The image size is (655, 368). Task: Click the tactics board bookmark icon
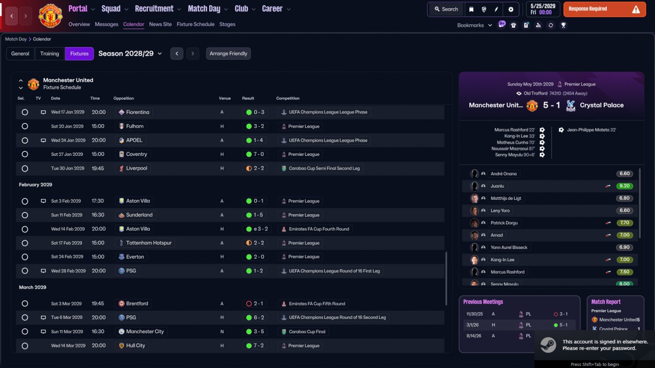(x=526, y=25)
